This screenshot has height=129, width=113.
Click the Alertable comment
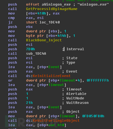coord(76,94)
